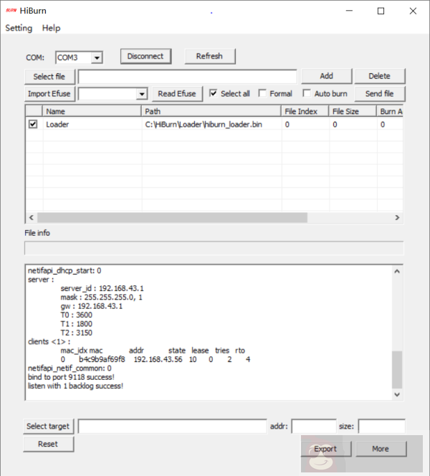Enable the Auto burn checkbox
The image size is (430, 476).
307,93
